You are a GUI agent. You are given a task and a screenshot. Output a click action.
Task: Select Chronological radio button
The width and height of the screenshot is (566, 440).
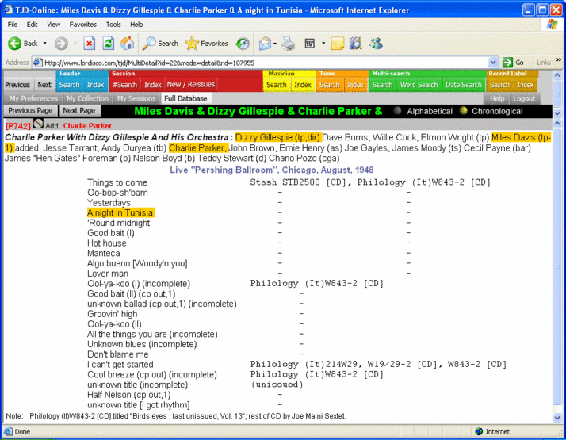(463, 111)
